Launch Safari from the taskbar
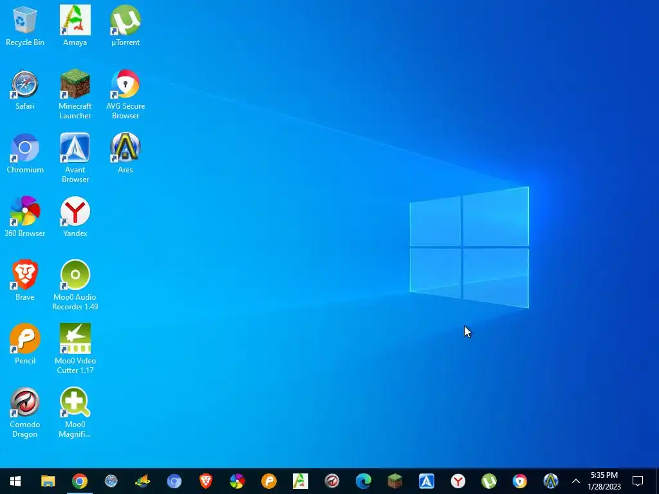This screenshot has height=494, width=659. (111, 481)
